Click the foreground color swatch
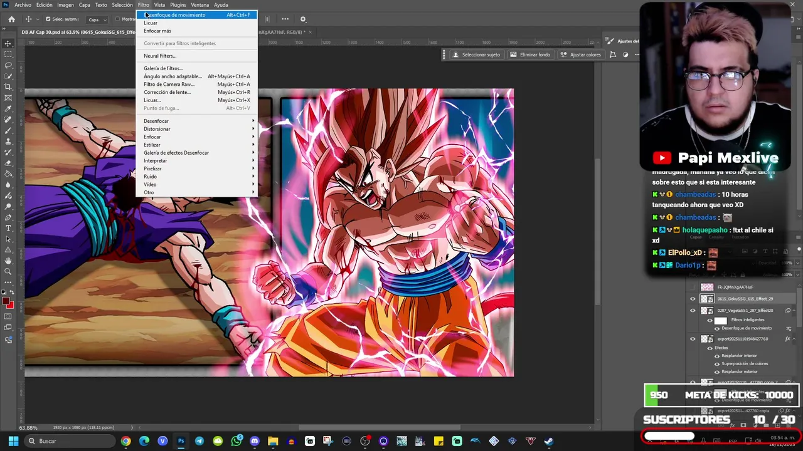803x451 pixels. point(6,301)
